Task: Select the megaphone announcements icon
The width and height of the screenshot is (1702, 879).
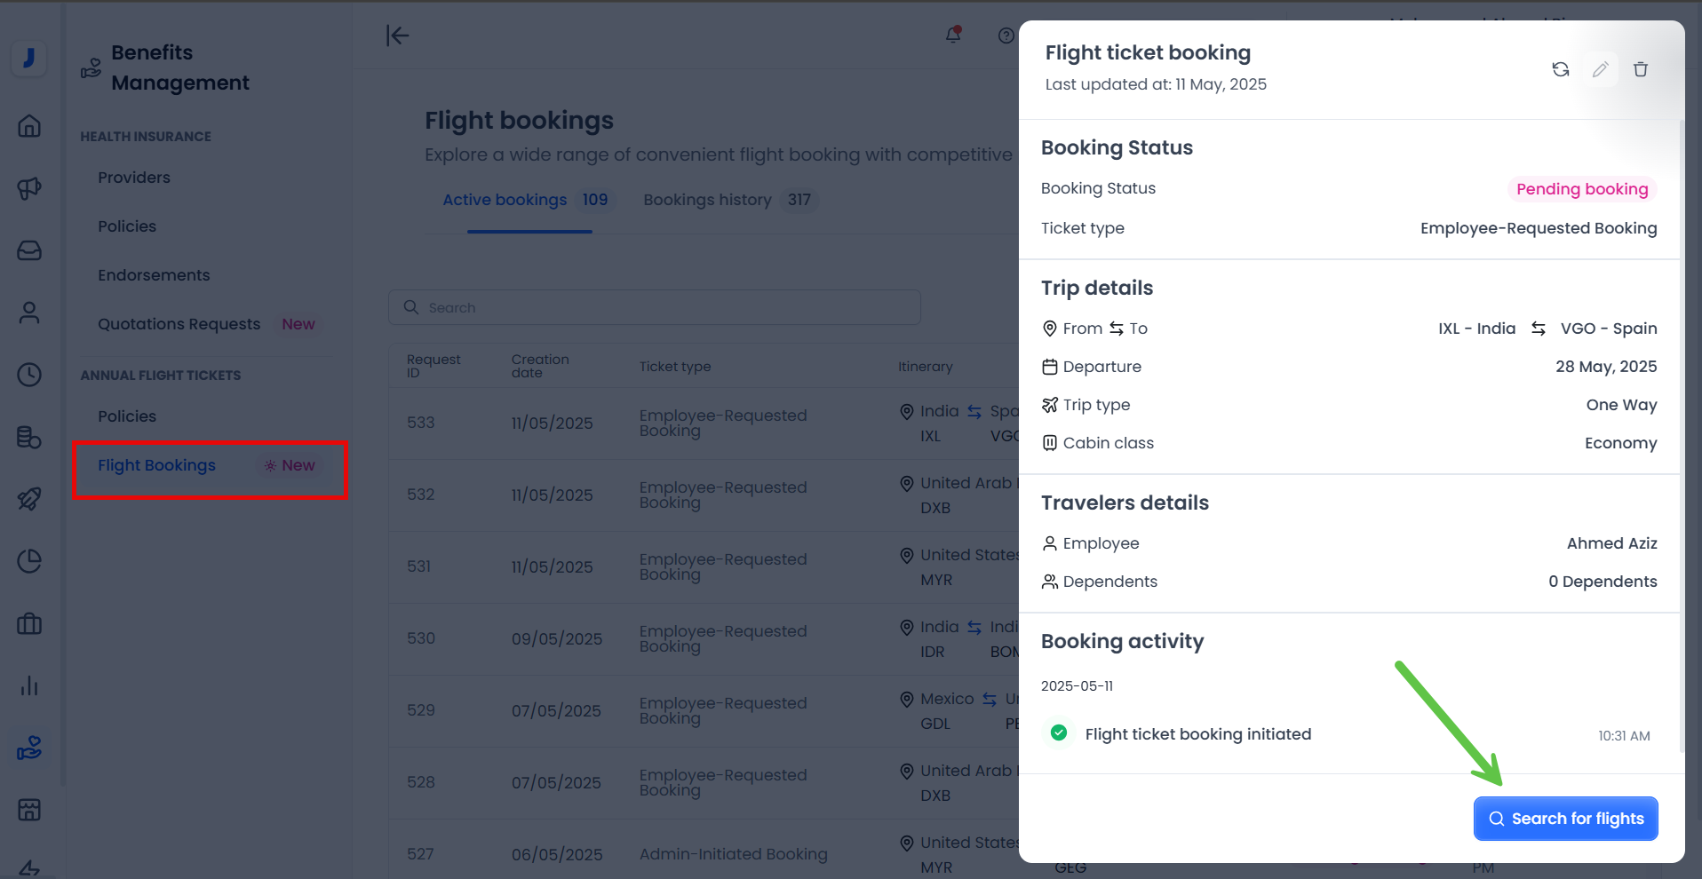Action: point(29,188)
